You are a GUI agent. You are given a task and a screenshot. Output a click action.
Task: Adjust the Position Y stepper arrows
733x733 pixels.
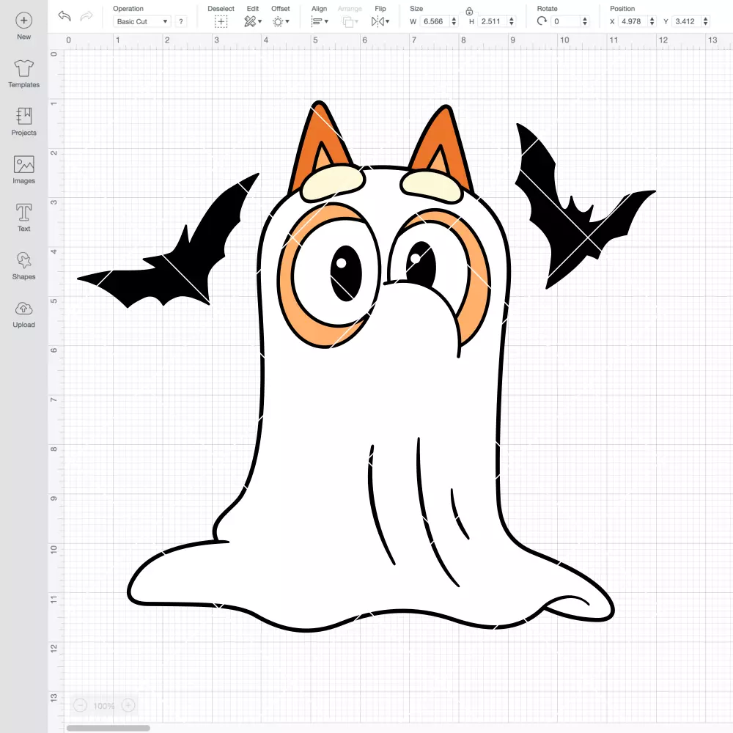coord(706,21)
